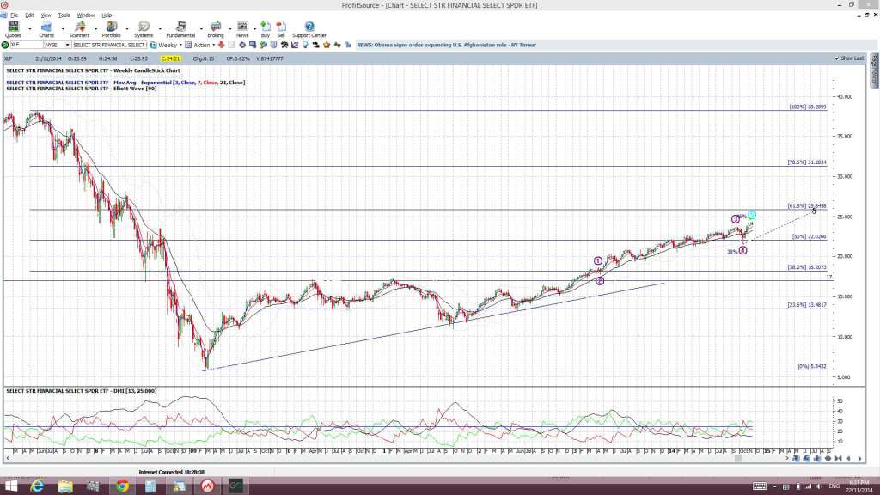Click the highlighted close price C:24.21
880x495 pixels.
170,58
